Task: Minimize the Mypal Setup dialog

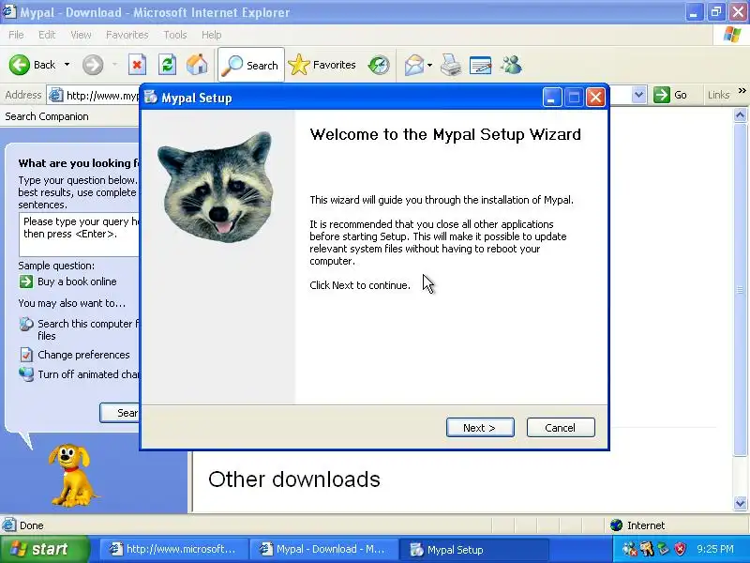Action: (552, 98)
